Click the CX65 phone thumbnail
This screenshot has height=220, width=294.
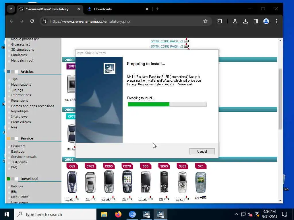click(x=109, y=182)
